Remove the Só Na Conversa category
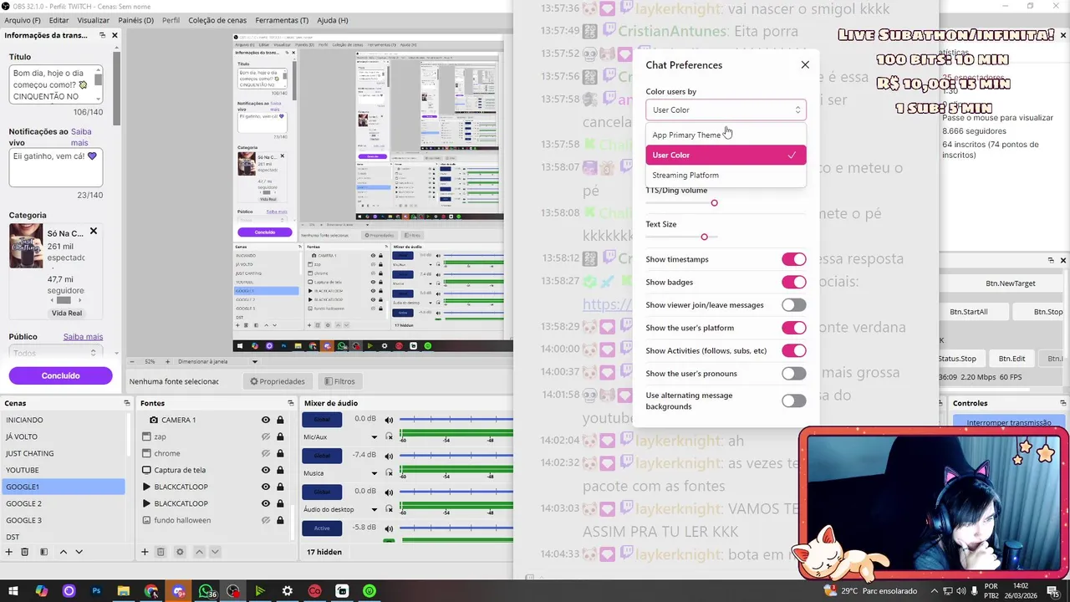The height and width of the screenshot is (602, 1070). coord(94,232)
